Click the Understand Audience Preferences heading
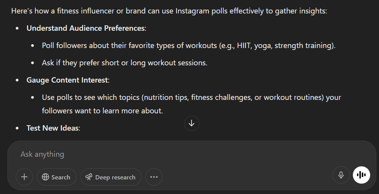This screenshot has height=194, width=379. (86, 28)
